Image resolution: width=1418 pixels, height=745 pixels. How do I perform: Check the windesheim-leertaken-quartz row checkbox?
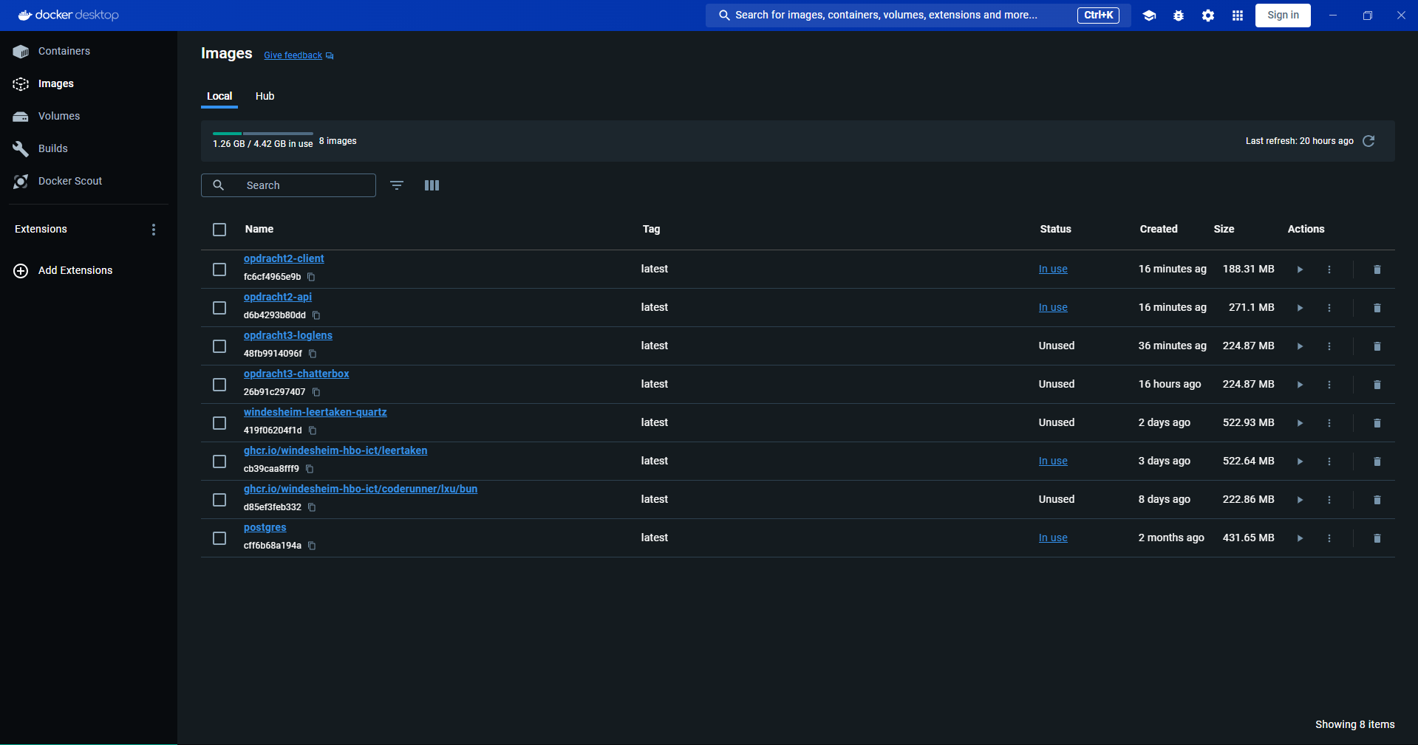[219, 423]
